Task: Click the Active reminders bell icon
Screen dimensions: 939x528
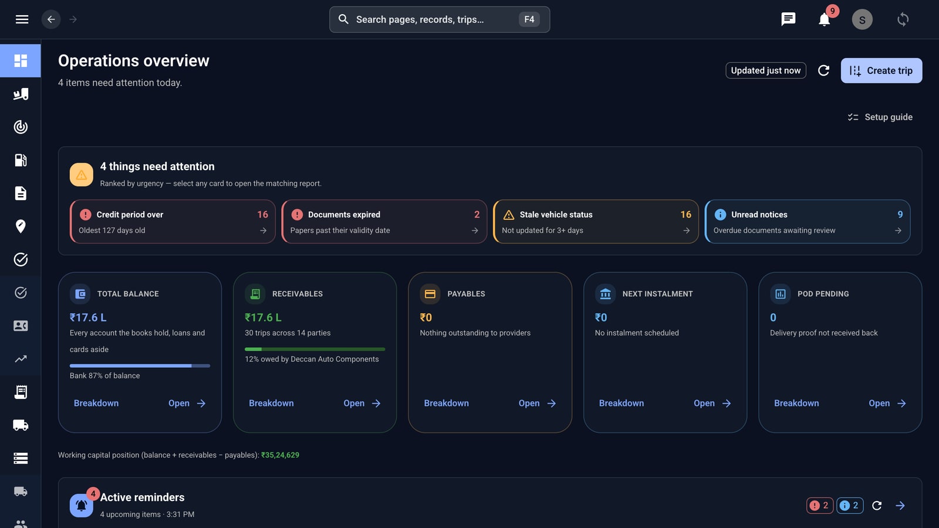Action: pos(82,506)
